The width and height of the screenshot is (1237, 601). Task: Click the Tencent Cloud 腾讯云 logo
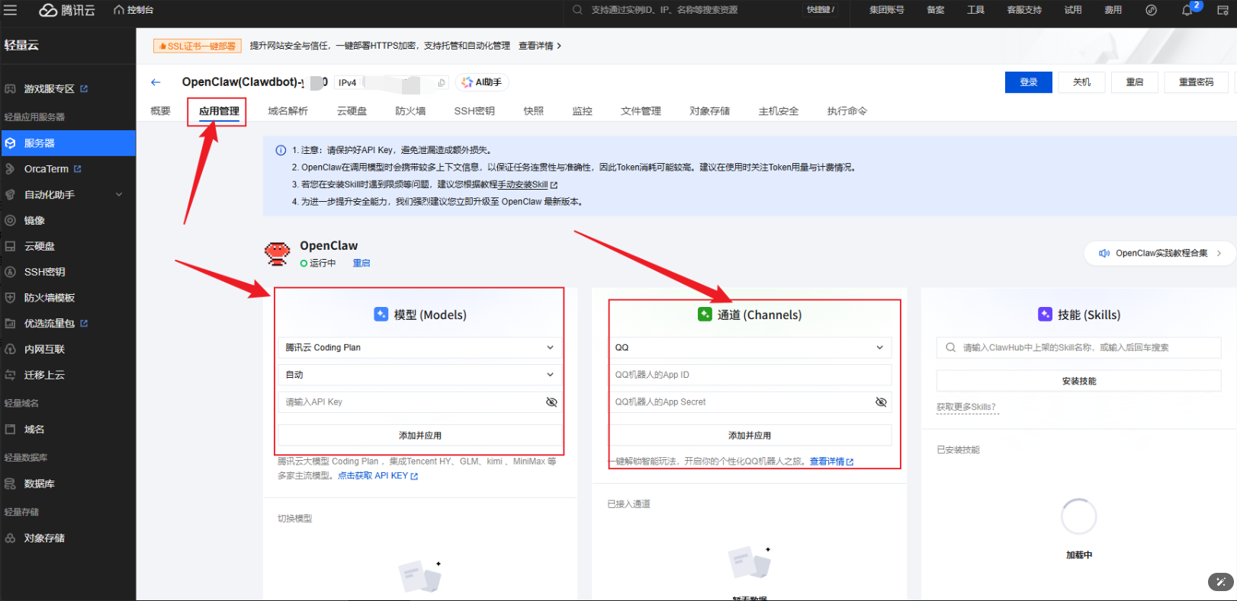tap(67, 10)
